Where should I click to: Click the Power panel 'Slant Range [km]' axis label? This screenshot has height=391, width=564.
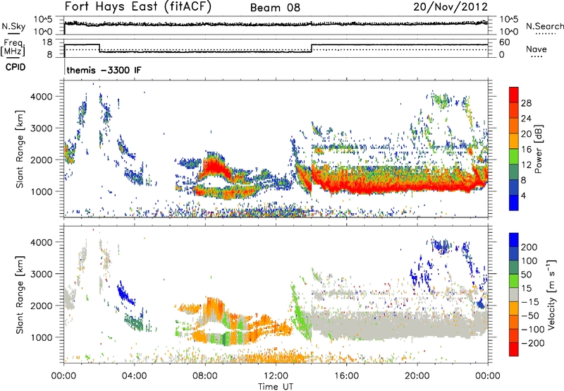click(x=20, y=149)
